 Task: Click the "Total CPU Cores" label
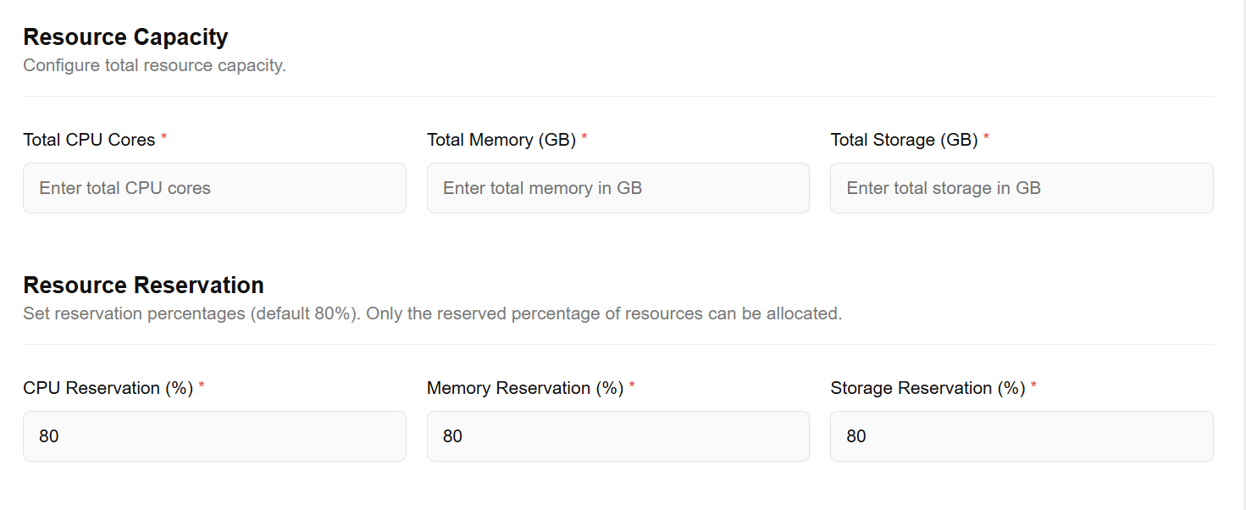pos(89,140)
